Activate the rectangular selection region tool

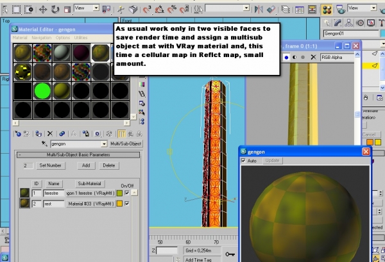pos(16,10)
